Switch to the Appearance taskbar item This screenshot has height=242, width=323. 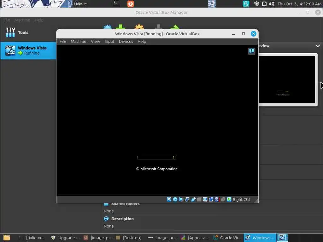tap(195, 238)
